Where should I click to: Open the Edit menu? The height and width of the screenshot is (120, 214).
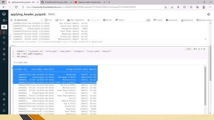60,20
